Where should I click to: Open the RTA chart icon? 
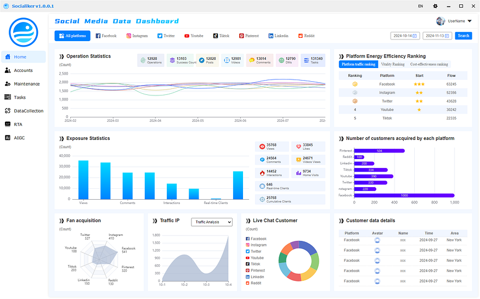click(x=8, y=124)
